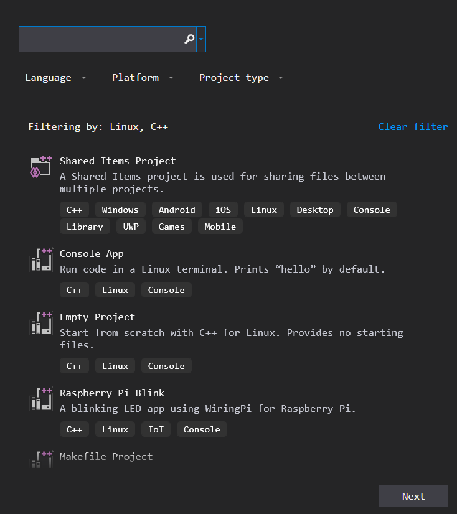This screenshot has height=514, width=457.
Task: Open the Project type filter dropdown
Action: tap(241, 78)
